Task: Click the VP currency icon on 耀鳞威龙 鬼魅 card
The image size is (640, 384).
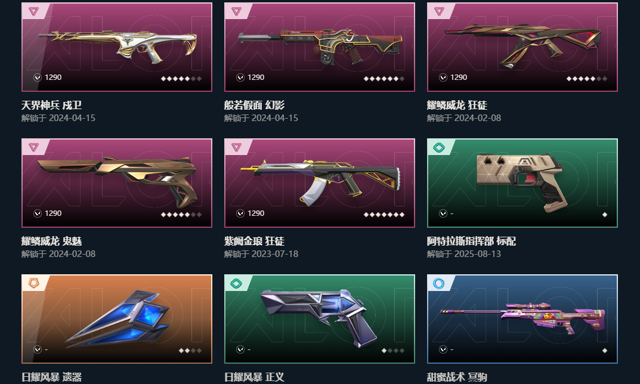Action: point(38,213)
